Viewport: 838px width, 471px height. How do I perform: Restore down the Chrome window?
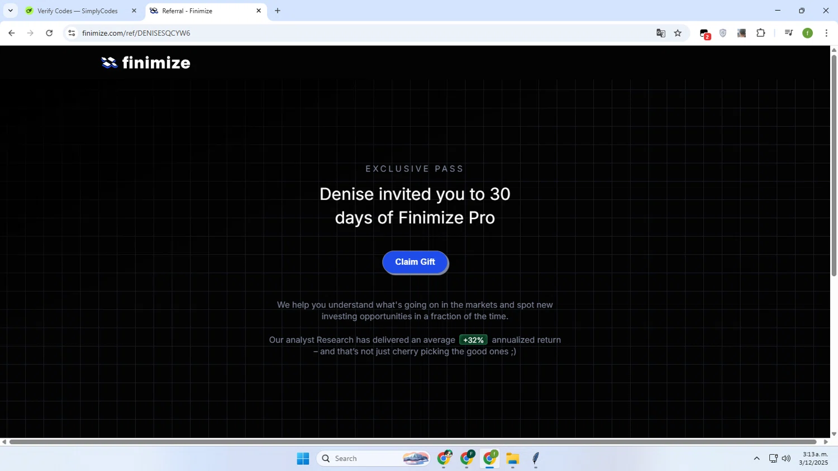pyautogui.click(x=802, y=11)
